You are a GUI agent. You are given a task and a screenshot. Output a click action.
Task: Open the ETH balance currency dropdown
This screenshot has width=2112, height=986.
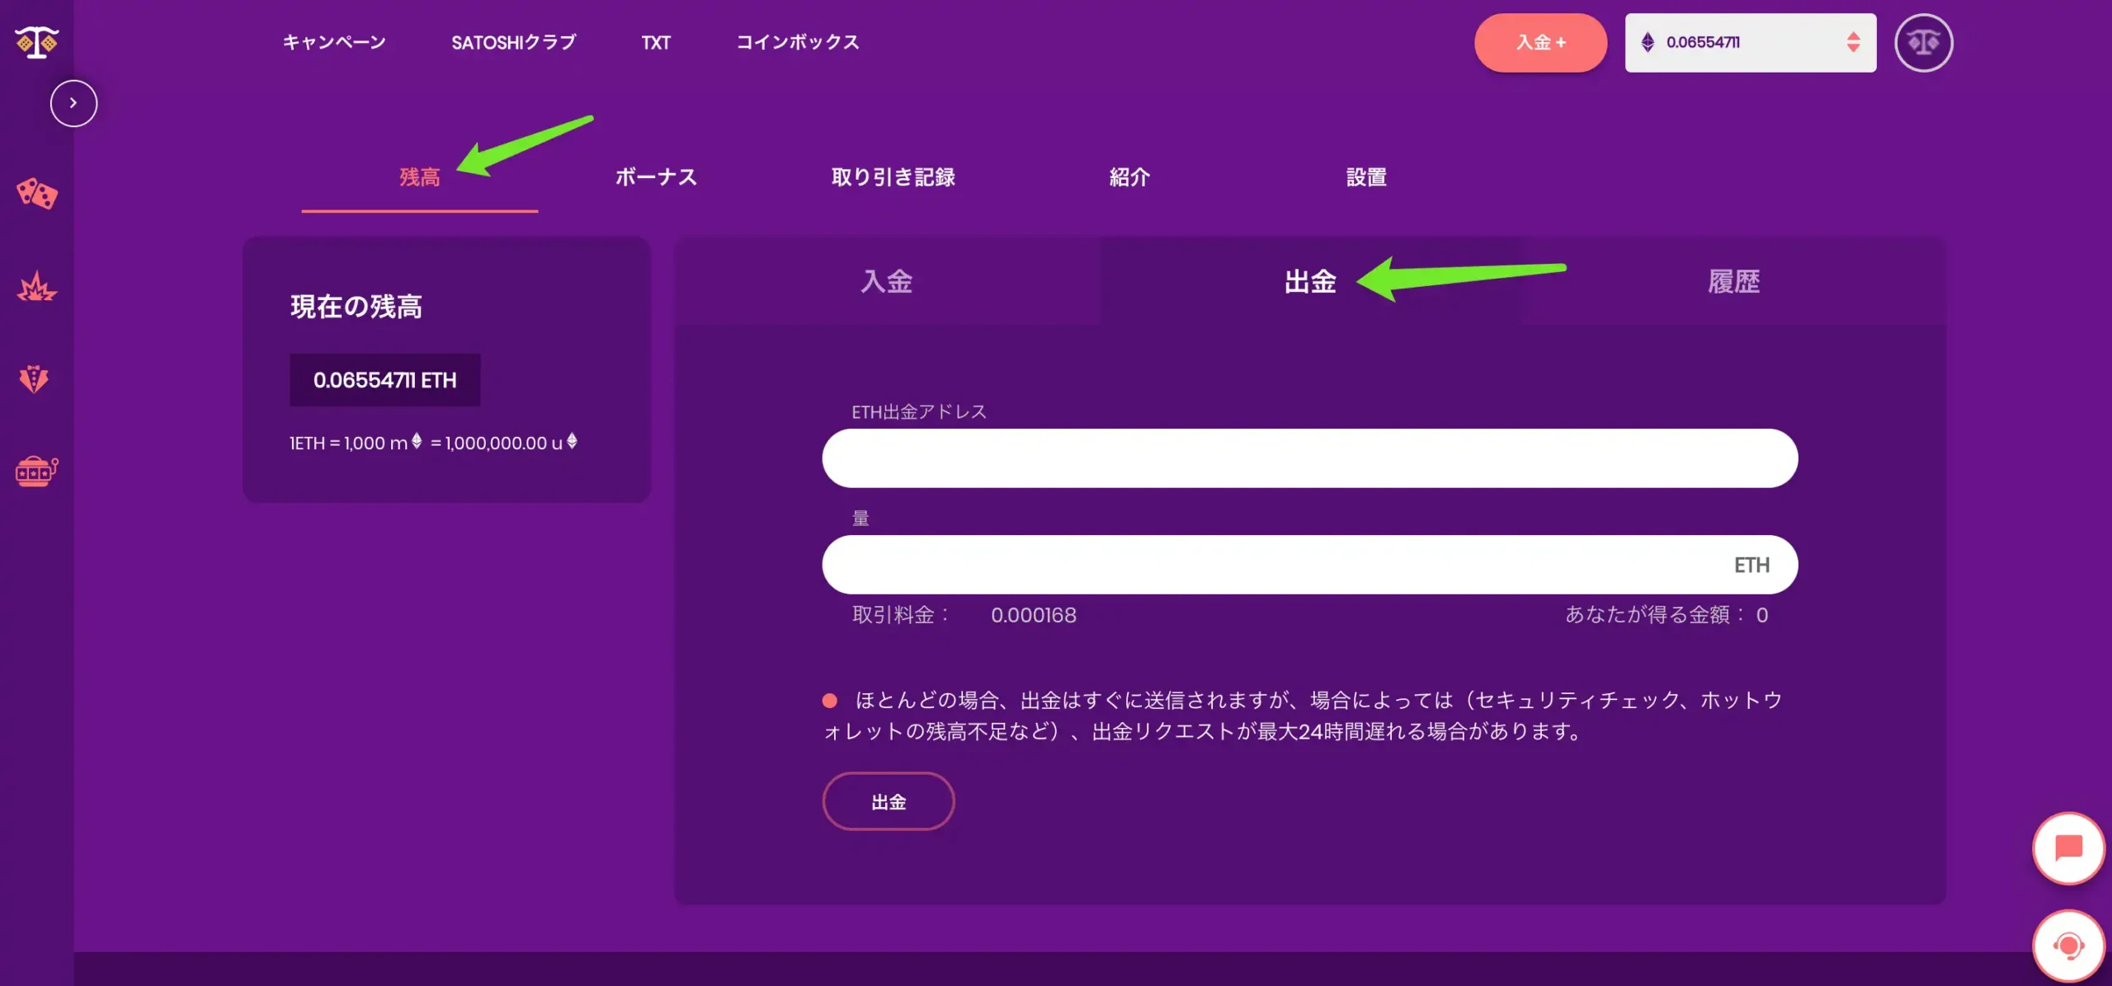click(x=1750, y=42)
